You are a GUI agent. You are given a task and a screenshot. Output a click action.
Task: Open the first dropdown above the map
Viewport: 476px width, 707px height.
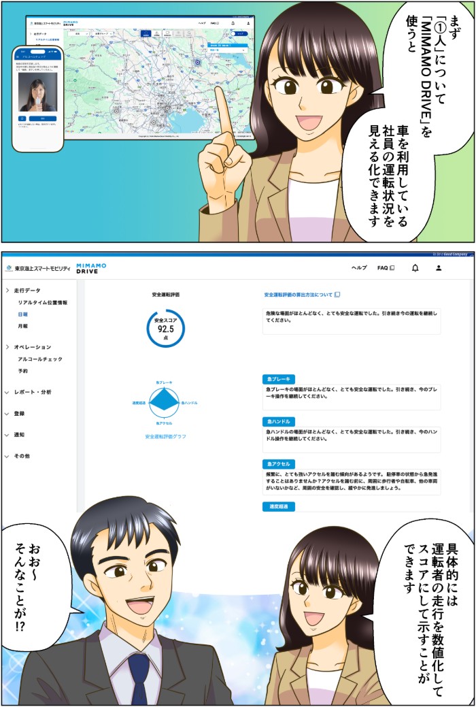[78, 33]
